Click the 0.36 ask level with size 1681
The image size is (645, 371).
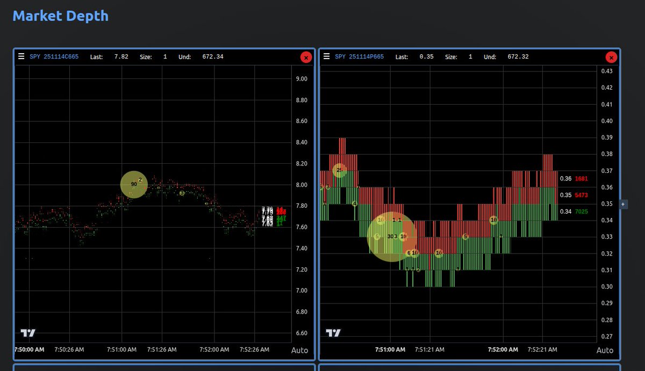coord(574,179)
